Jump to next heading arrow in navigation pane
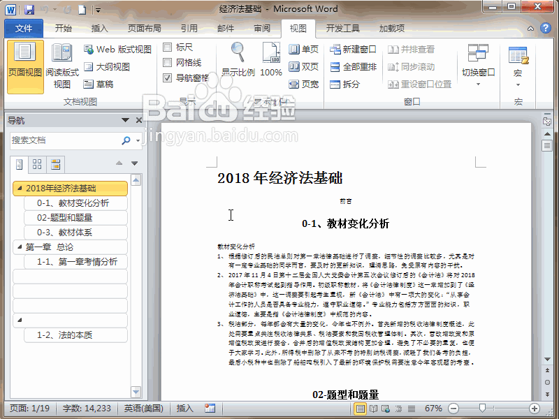This screenshot has height=419, width=559. pos(134,163)
